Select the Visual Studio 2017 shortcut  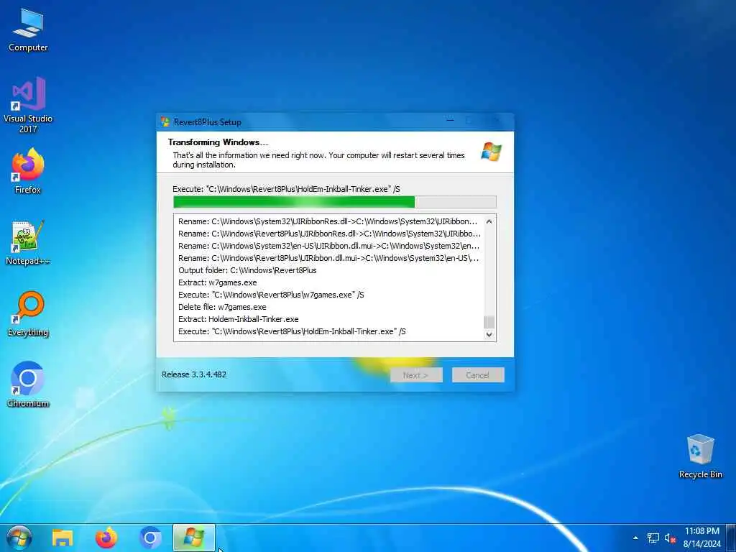point(28,105)
